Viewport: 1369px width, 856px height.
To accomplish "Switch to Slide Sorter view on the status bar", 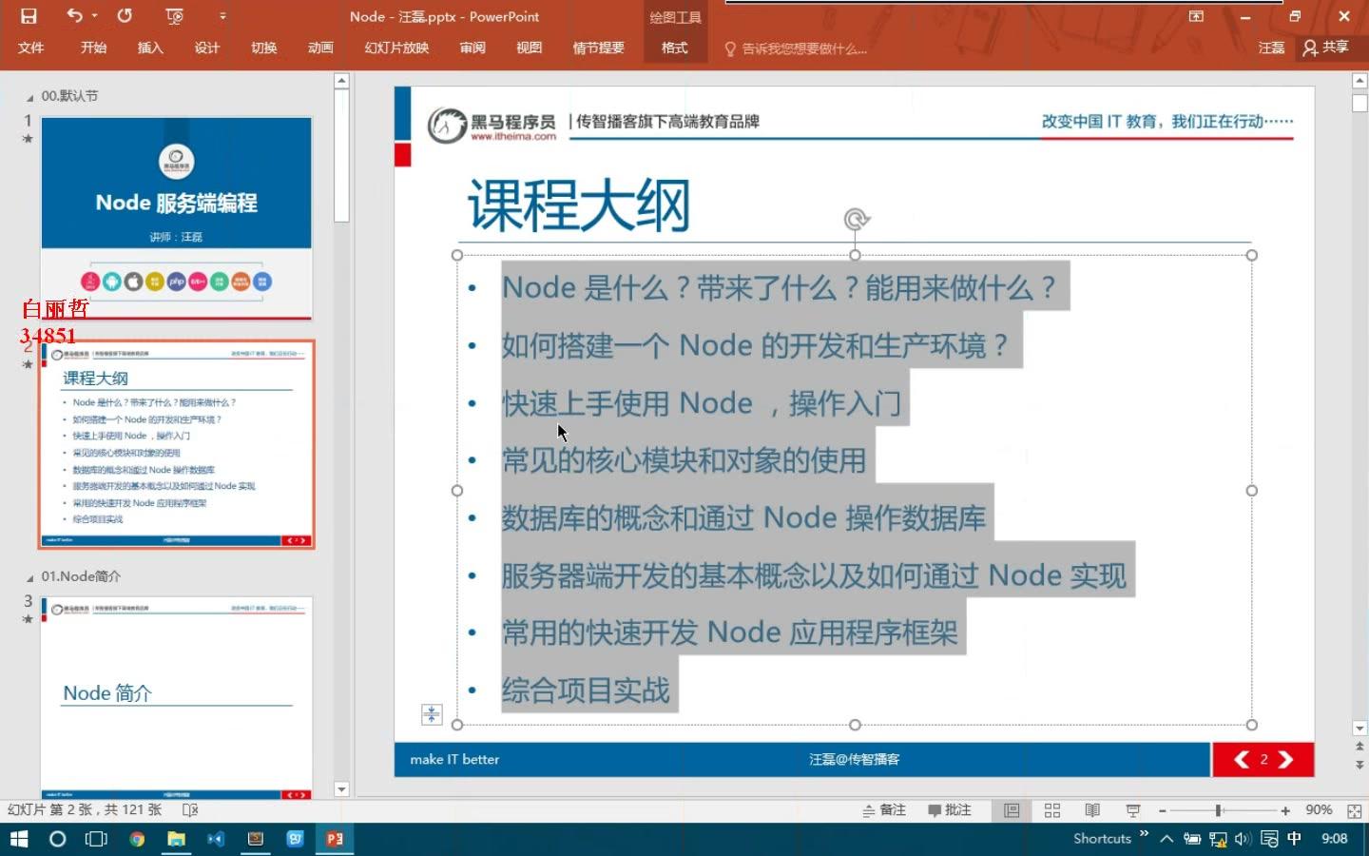I will (x=1051, y=809).
